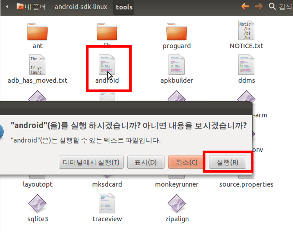Image resolution: width=293 pixels, height=232 pixels.
Task: Click the sqlite3 file label
Action: pos(38,219)
